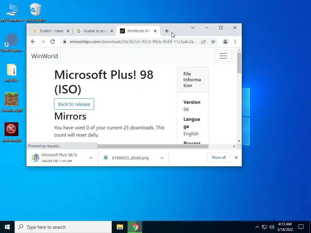This screenshot has width=311, height=233.
Task: Open the notification center icon
Action: click(x=301, y=227)
